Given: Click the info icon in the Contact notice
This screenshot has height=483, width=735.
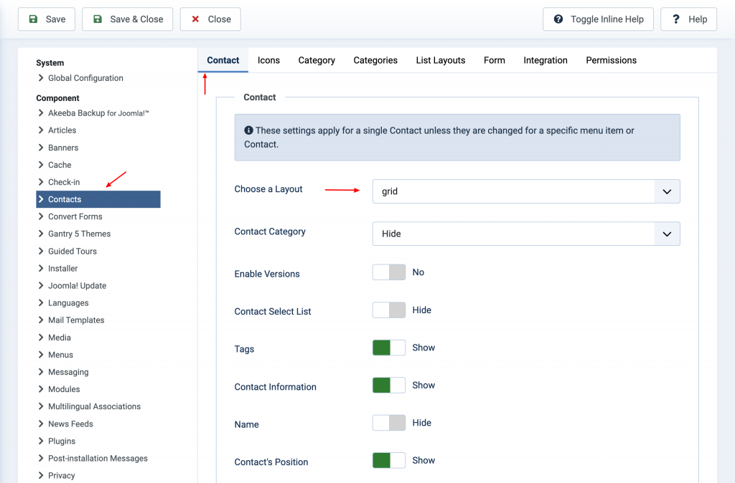Looking at the screenshot, I should point(248,130).
